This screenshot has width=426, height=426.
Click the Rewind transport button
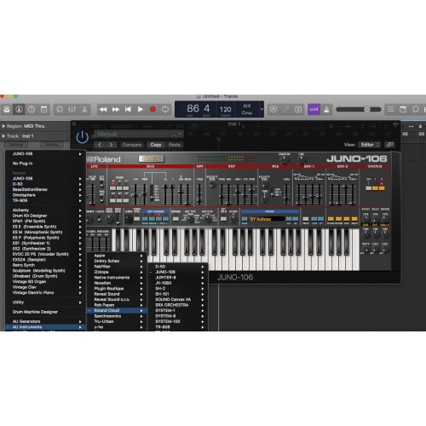pyautogui.click(x=103, y=109)
